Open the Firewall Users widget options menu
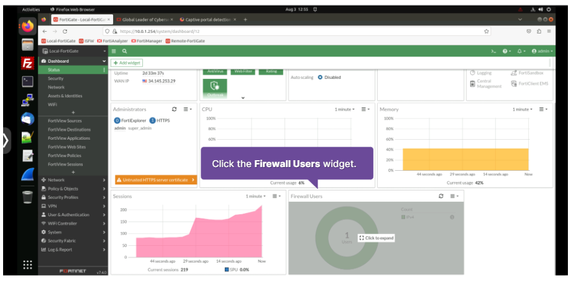 454,196
